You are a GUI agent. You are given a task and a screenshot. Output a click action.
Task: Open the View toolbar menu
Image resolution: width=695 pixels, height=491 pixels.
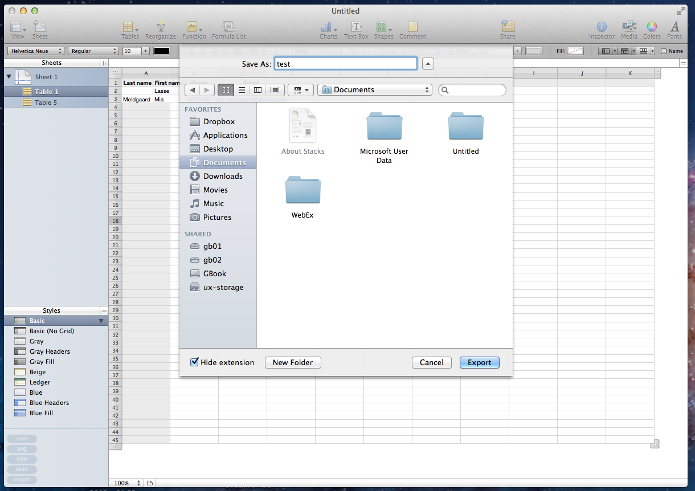point(18,30)
